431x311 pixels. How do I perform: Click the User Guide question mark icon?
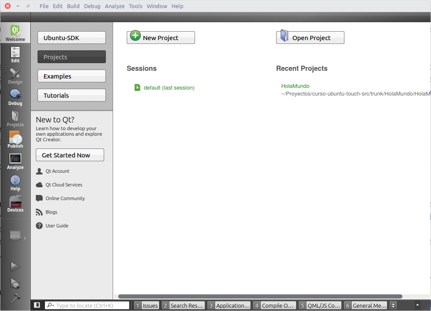[x=39, y=226]
